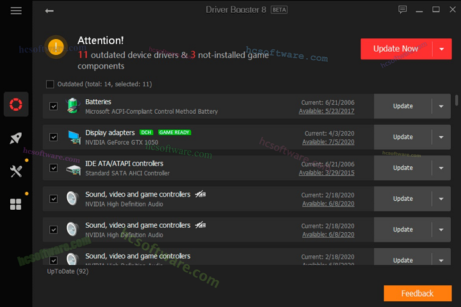Uncheck the partially visible bottom Sound controllers checkbox
This screenshot has height=307, width=461.
coord(54,260)
